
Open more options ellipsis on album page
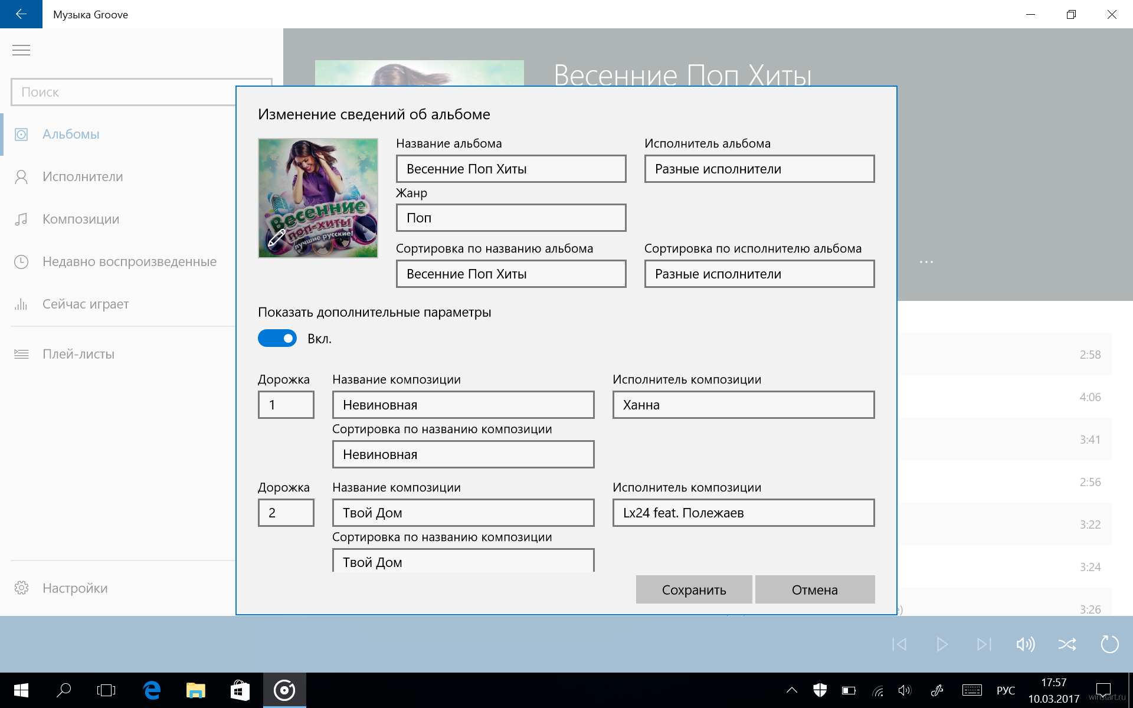[926, 262]
